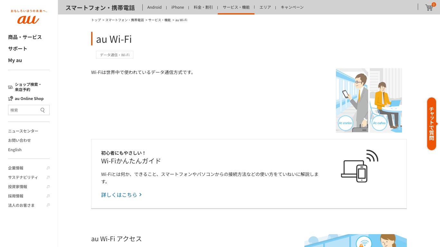
Task: Click the chevron after 詳しくはこちら
Action: tap(140, 195)
